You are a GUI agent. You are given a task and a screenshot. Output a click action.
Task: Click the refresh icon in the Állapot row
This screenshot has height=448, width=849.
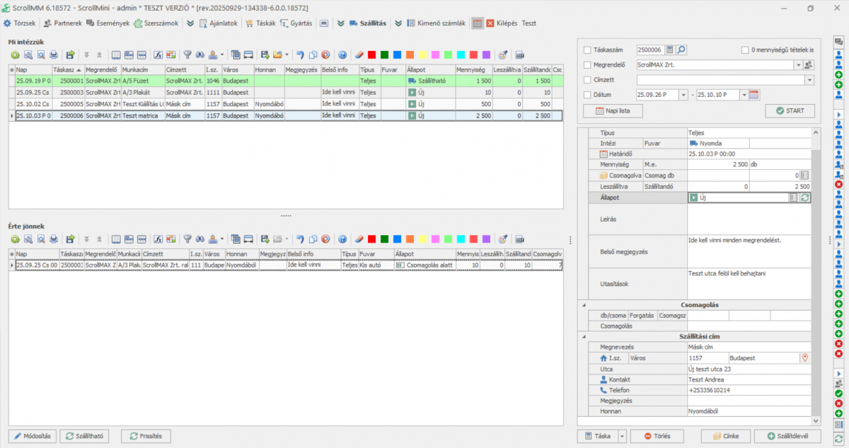tap(804, 198)
